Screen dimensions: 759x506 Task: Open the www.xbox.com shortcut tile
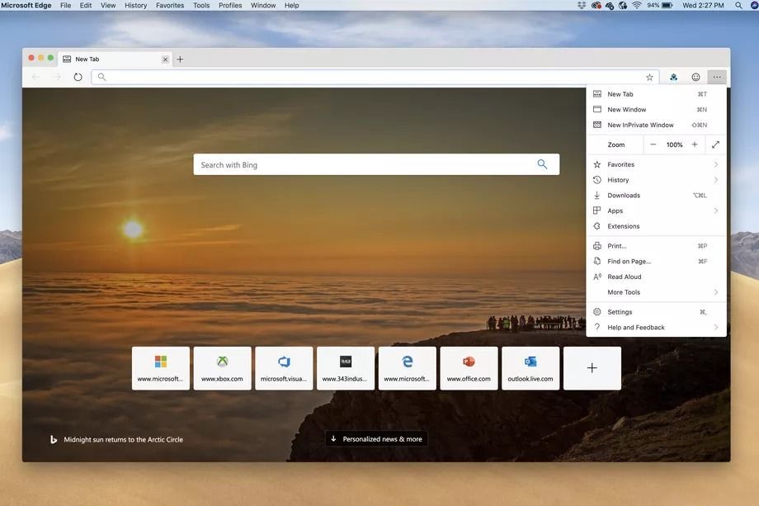[x=221, y=366]
